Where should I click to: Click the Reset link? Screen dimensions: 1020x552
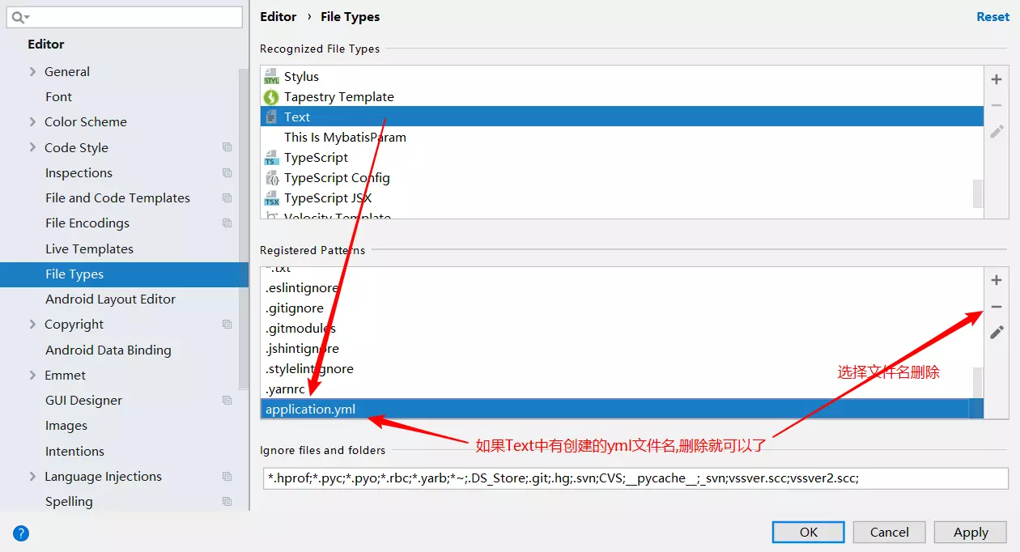tap(992, 16)
